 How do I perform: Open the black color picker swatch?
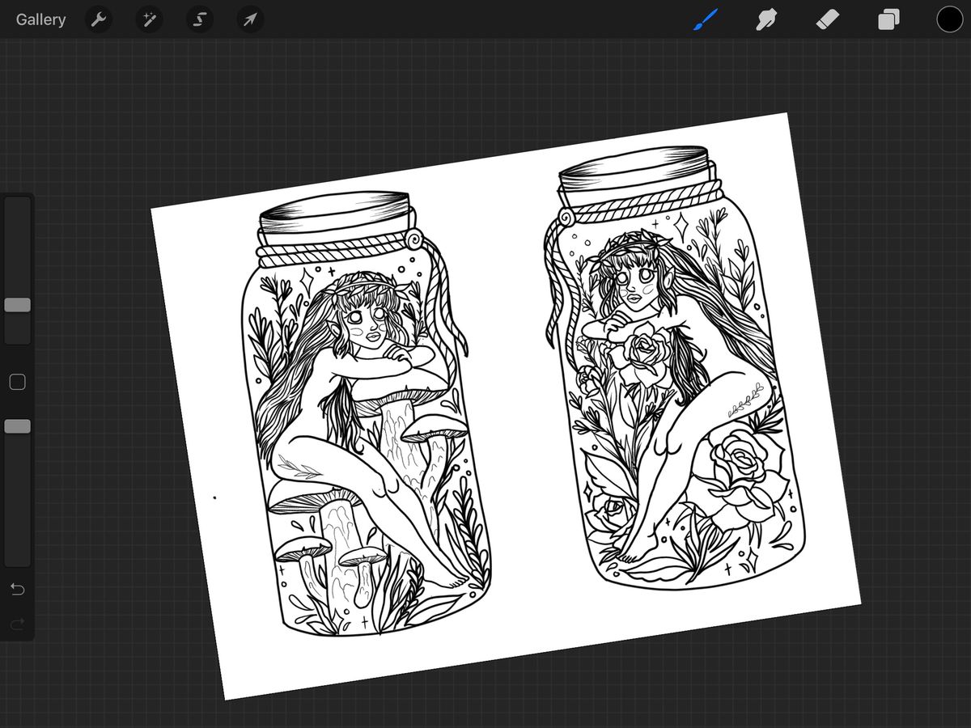(949, 19)
